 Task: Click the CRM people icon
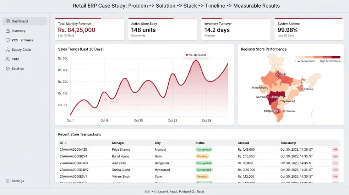pyautogui.click(x=8, y=59)
